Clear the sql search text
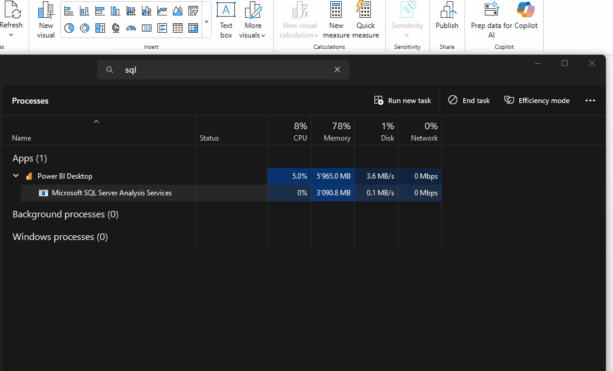The width and height of the screenshot is (613, 371). click(337, 70)
